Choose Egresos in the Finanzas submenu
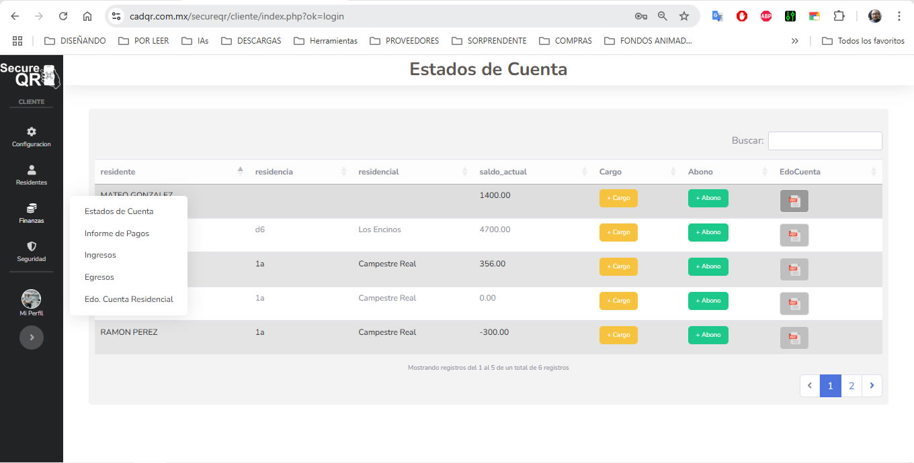Screen dimensions: 914x463 click(x=99, y=277)
